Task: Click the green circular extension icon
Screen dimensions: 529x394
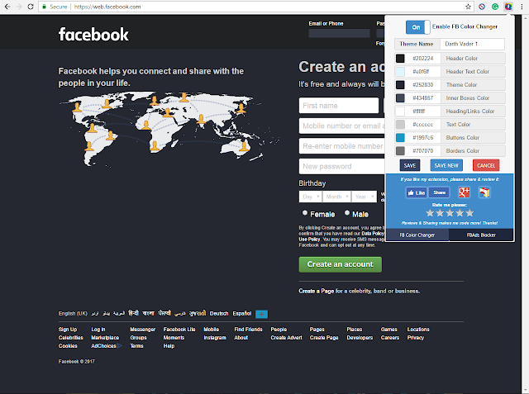Action: coord(495,7)
